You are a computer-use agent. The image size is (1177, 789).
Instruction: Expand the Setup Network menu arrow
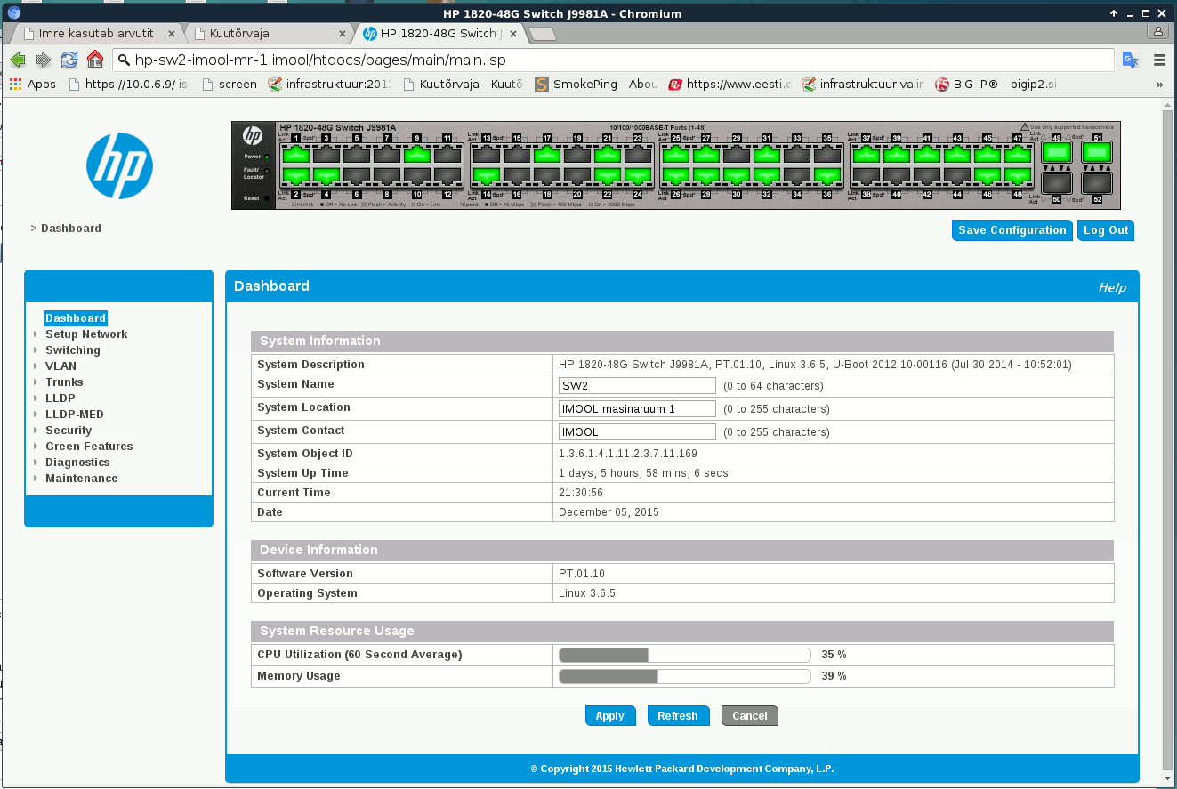pyautogui.click(x=36, y=334)
